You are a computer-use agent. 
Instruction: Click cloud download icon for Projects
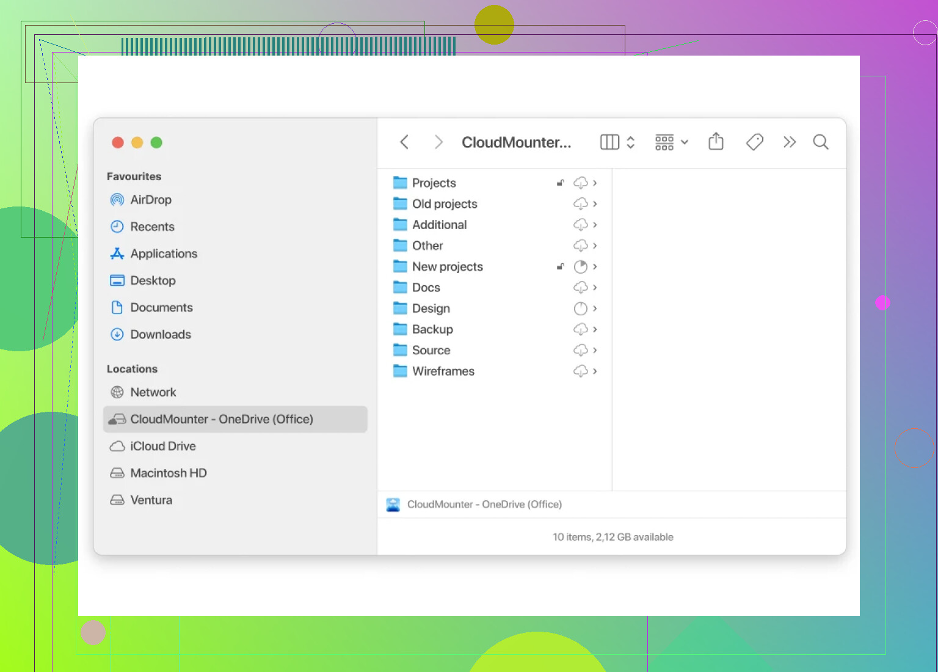coord(580,183)
